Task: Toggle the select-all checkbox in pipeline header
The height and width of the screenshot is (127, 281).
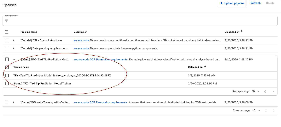Action: (x=7, y=32)
